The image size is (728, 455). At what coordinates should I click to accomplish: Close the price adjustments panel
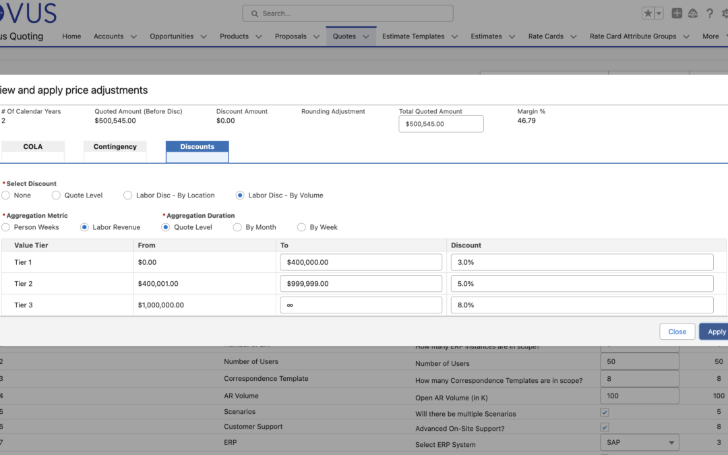pyautogui.click(x=677, y=331)
